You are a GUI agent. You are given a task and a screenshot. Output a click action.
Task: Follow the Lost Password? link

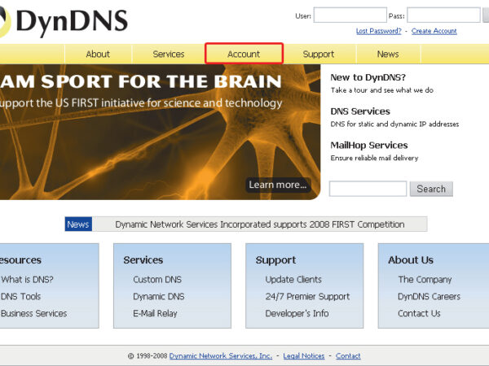click(378, 31)
